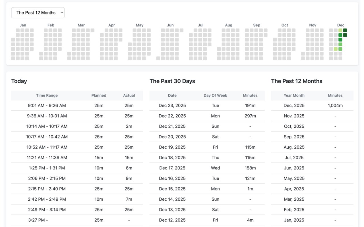
Task: Click the Planned column header
Action: [x=99, y=95]
